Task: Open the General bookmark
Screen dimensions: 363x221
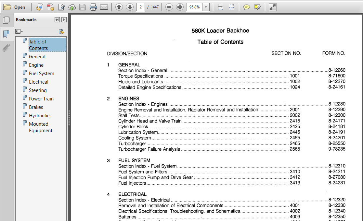Action: 37,57
